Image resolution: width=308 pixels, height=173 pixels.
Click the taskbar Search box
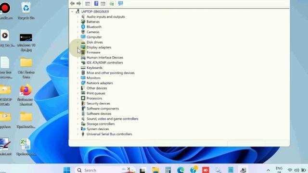click(105, 170)
